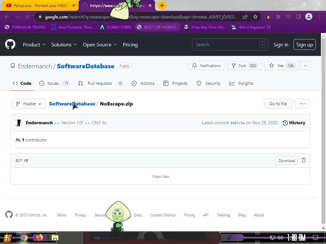Click 1 contributor text
This screenshot has height=244, width=326.
[31, 140]
